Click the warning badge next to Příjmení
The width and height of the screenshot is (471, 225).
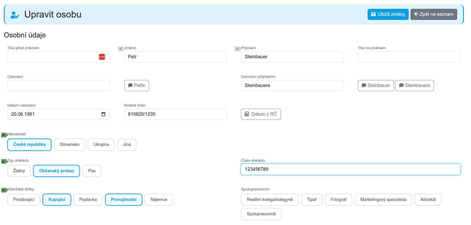point(237,49)
